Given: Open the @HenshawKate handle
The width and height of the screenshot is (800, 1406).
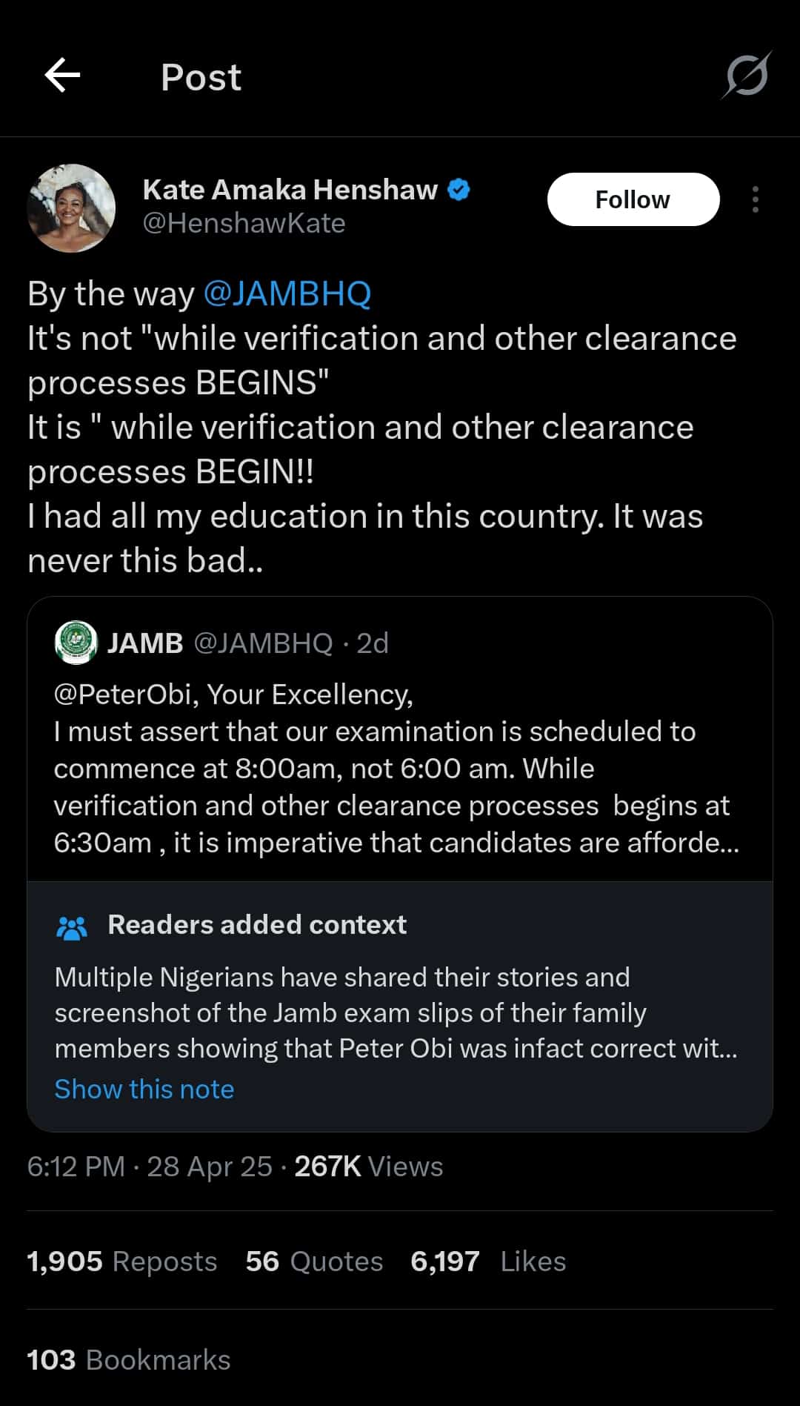Looking at the screenshot, I should (244, 223).
